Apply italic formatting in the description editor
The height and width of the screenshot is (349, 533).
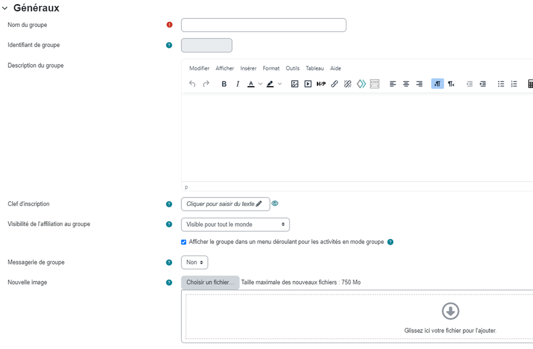point(238,84)
